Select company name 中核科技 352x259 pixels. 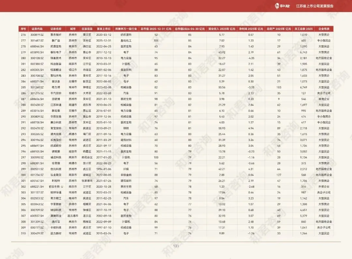[56, 227]
